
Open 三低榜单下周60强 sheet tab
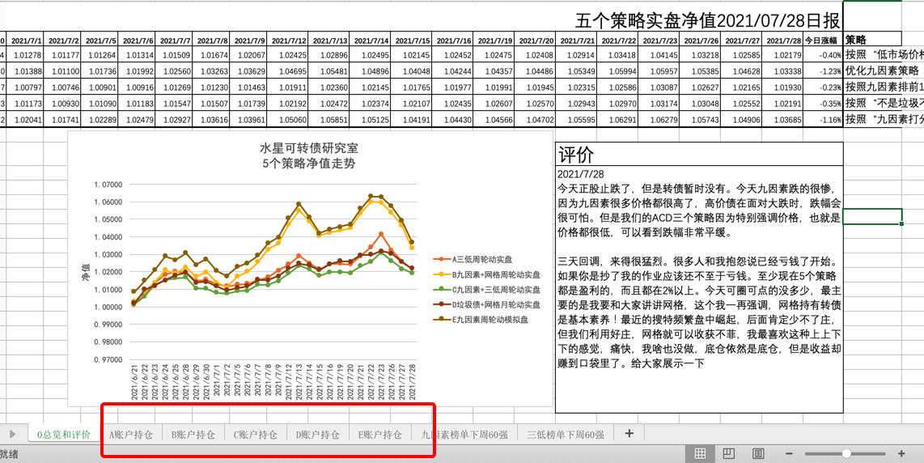tap(566, 435)
